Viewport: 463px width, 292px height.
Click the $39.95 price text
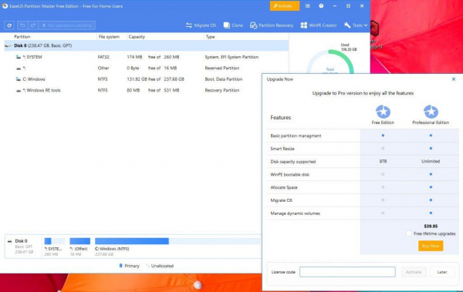tap(431, 227)
